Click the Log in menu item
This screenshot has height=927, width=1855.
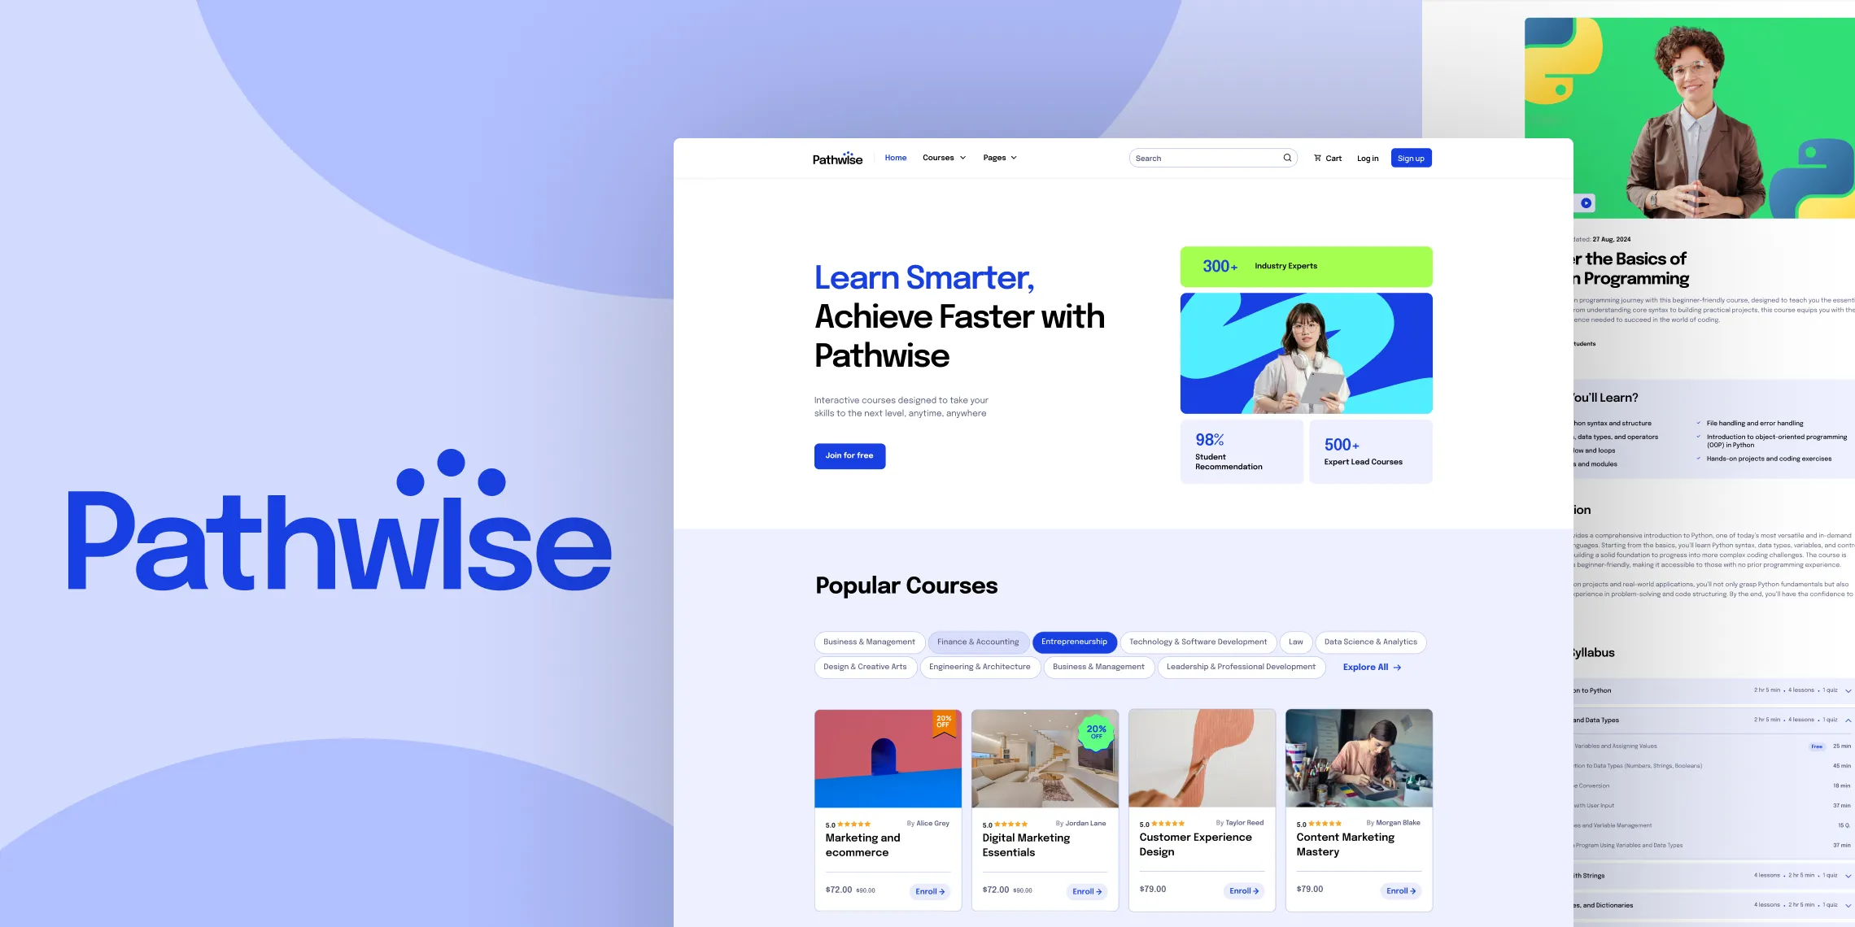click(x=1368, y=157)
